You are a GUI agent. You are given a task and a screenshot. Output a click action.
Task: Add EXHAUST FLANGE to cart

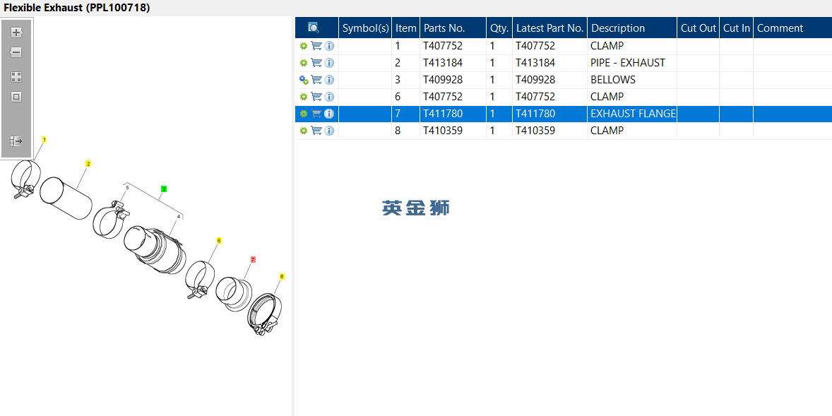tap(316, 114)
